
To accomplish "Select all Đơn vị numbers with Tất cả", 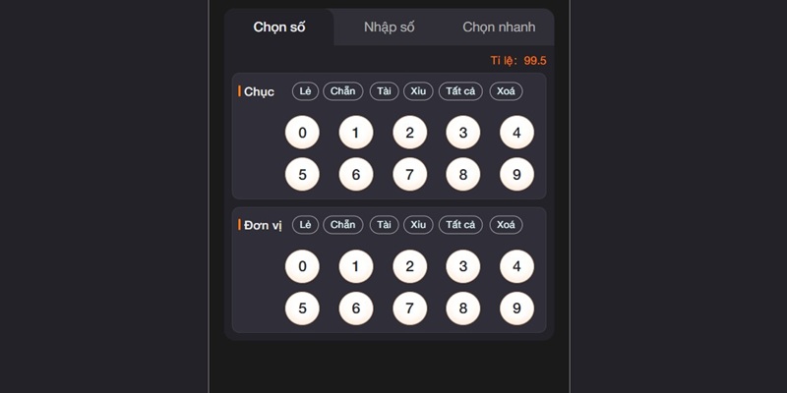I will [x=459, y=225].
